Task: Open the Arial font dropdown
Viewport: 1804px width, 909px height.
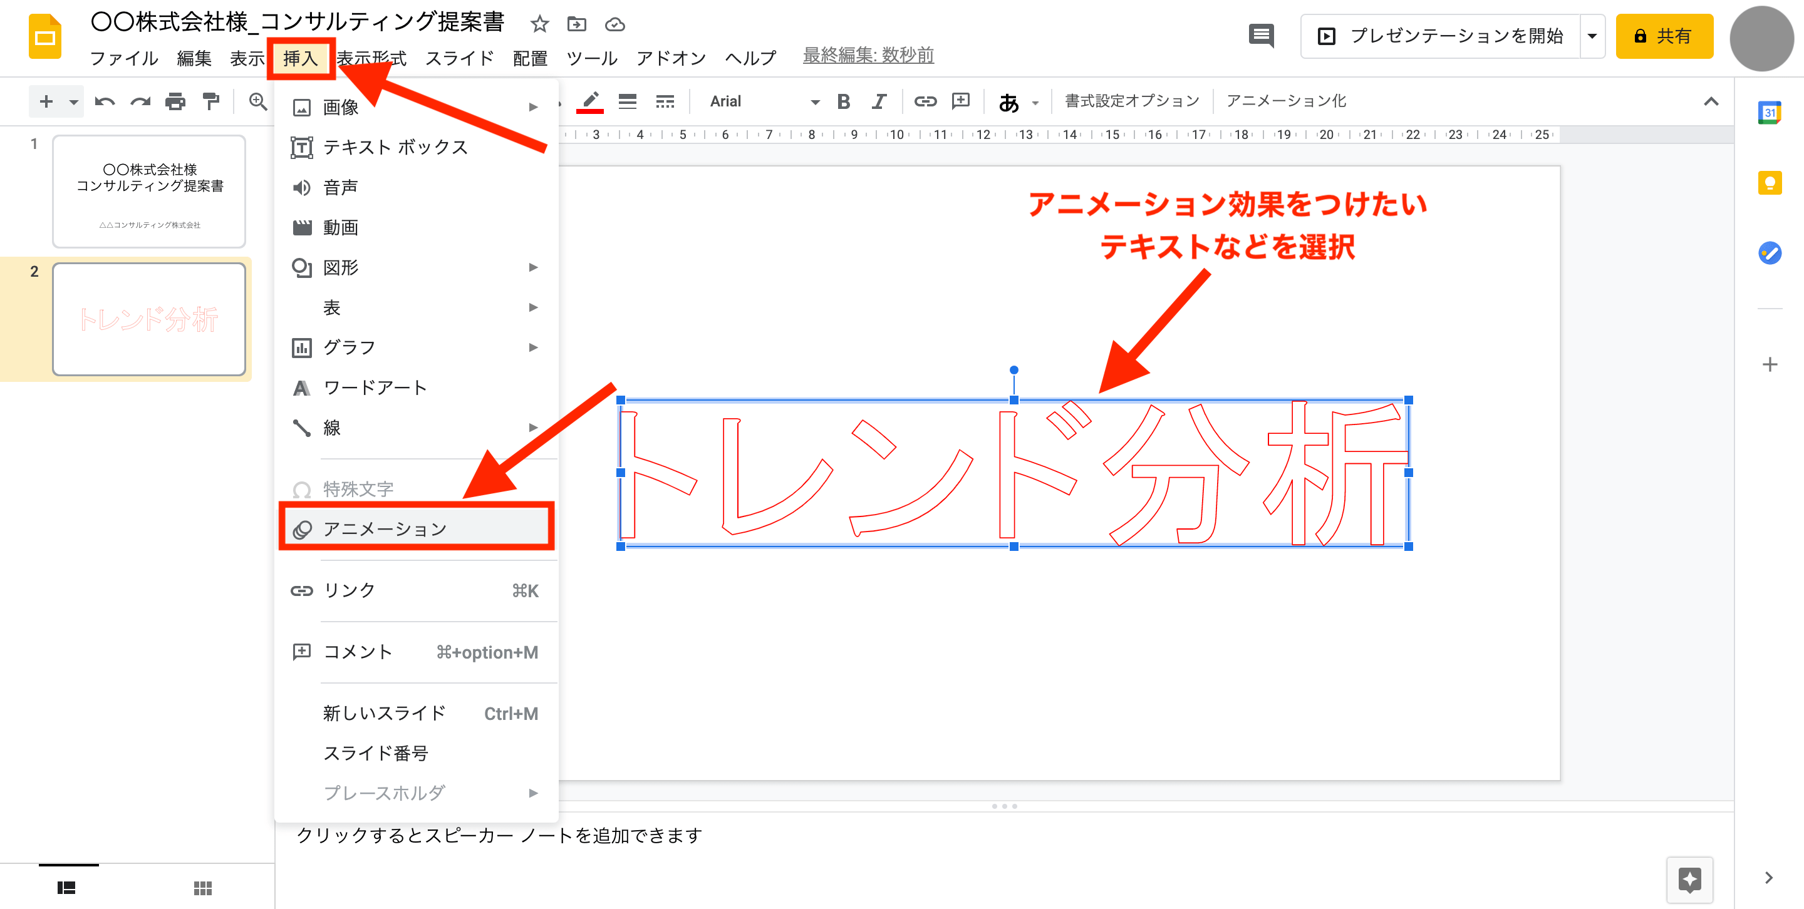Action: [x=764, y=101]
